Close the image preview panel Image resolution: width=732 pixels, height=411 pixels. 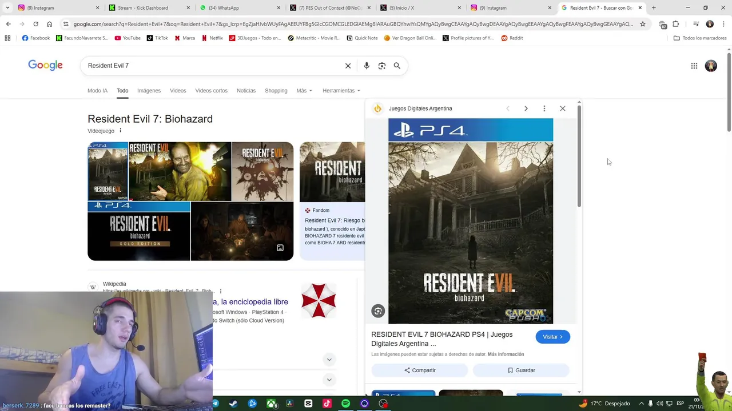tap(563, 108)
